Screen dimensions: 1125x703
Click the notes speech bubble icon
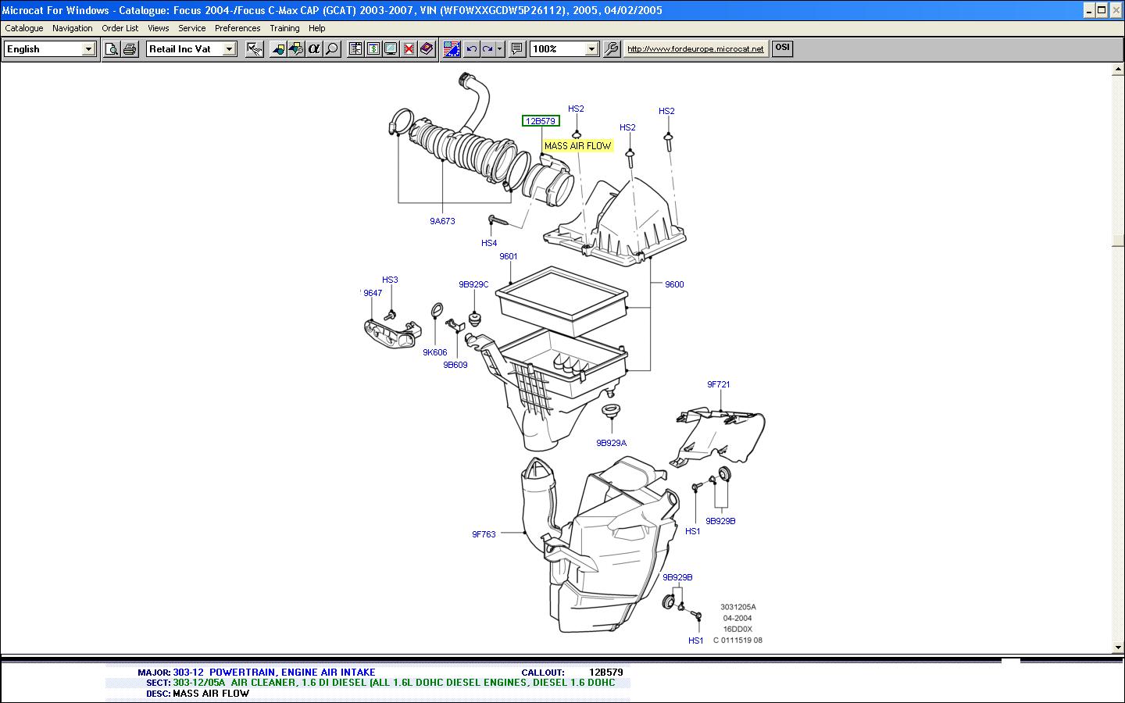[x=516, y=49]
